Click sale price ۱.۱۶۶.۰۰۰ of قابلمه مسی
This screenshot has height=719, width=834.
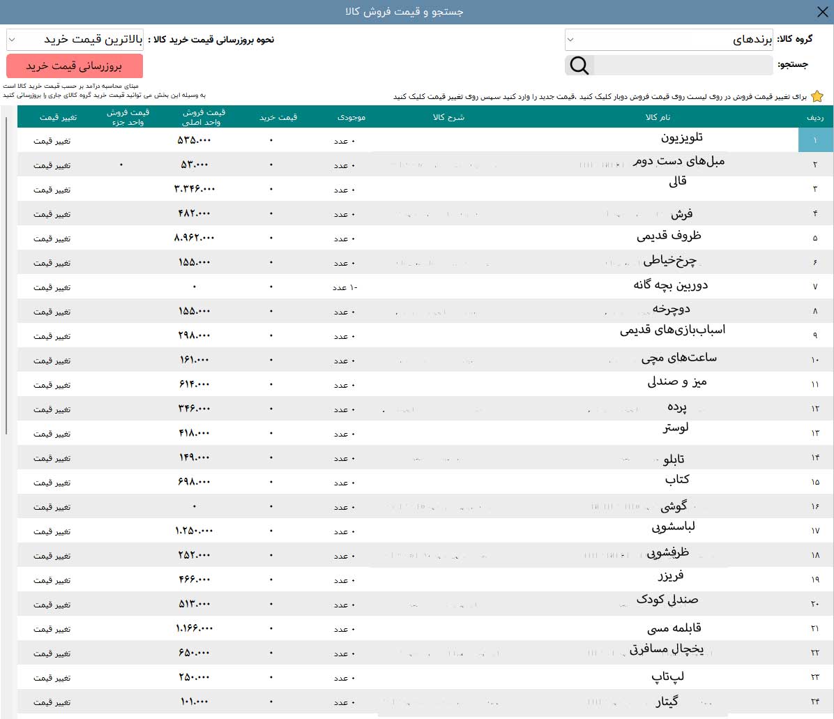195,628
